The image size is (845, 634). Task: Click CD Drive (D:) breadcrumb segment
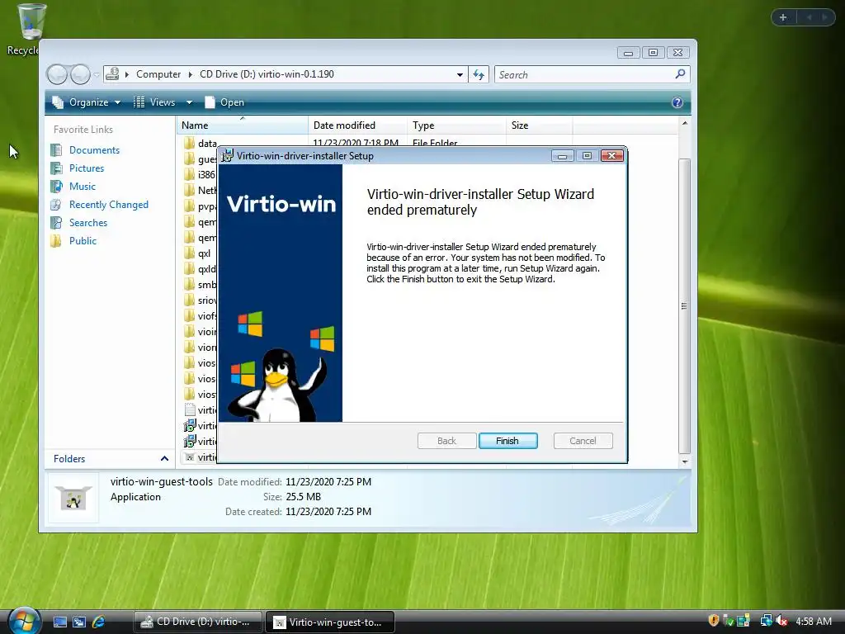267,74
